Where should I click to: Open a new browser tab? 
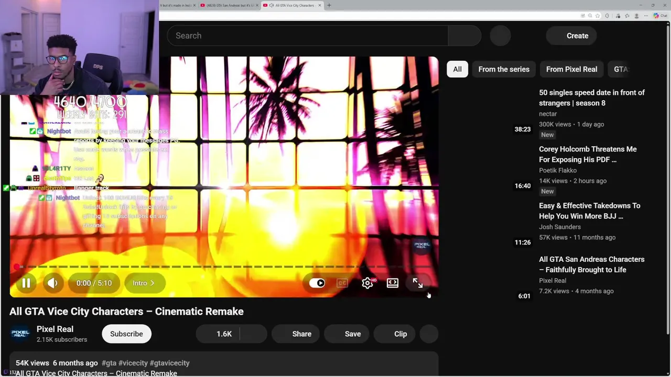pyautogui.click(x=329, y=5)
